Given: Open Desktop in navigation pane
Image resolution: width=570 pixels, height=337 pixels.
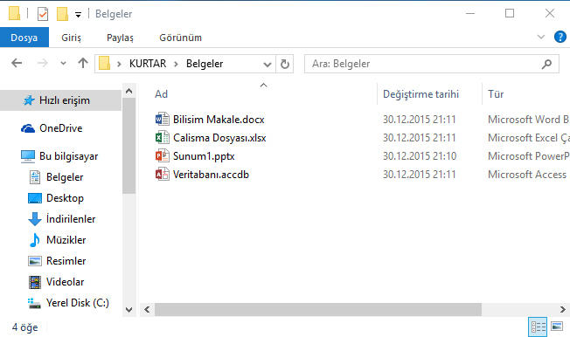Looking at the screenshot, I should coord(65,198).
